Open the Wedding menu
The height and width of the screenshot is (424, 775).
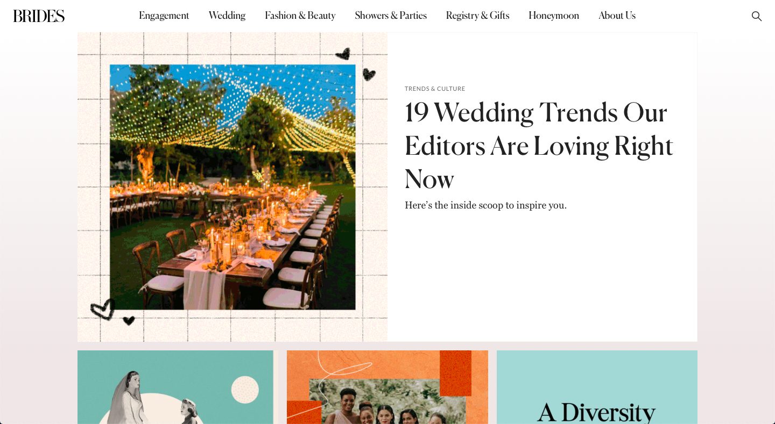[227, 16]
